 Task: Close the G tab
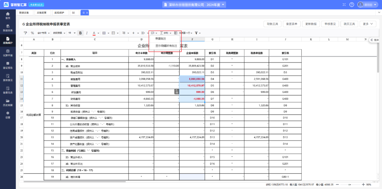point(87,13)
